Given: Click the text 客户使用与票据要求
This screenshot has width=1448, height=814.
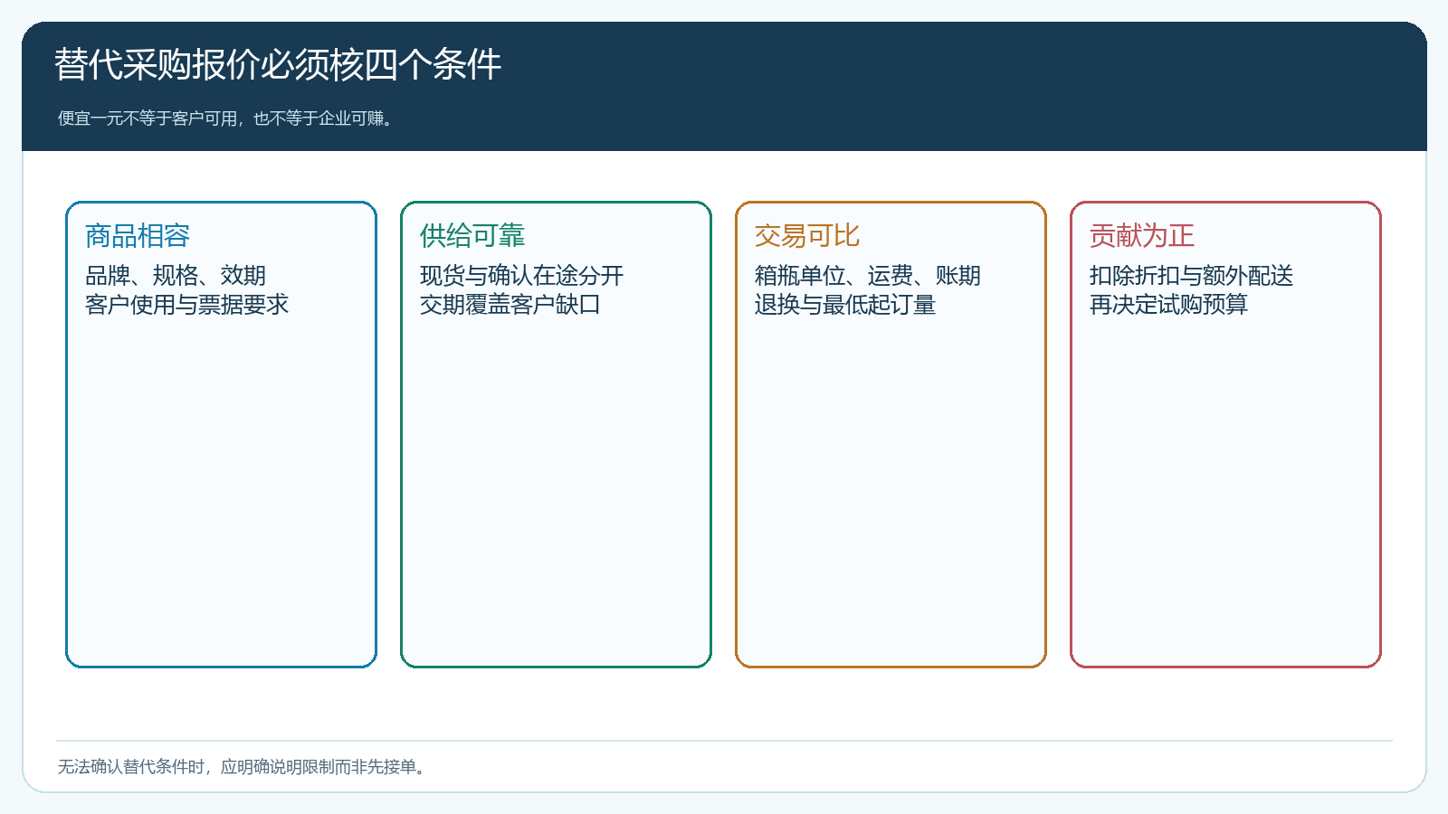Looking at the screenshot, I should tap(186, 305).
